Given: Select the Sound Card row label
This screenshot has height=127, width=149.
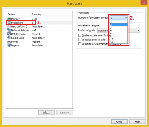Looking at the screenshot, I should pos(17,38).
